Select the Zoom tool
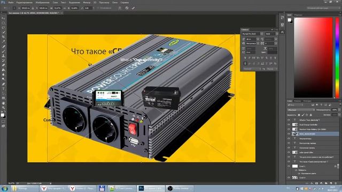This screenshot has height=192, width=342. coord(3,108)
